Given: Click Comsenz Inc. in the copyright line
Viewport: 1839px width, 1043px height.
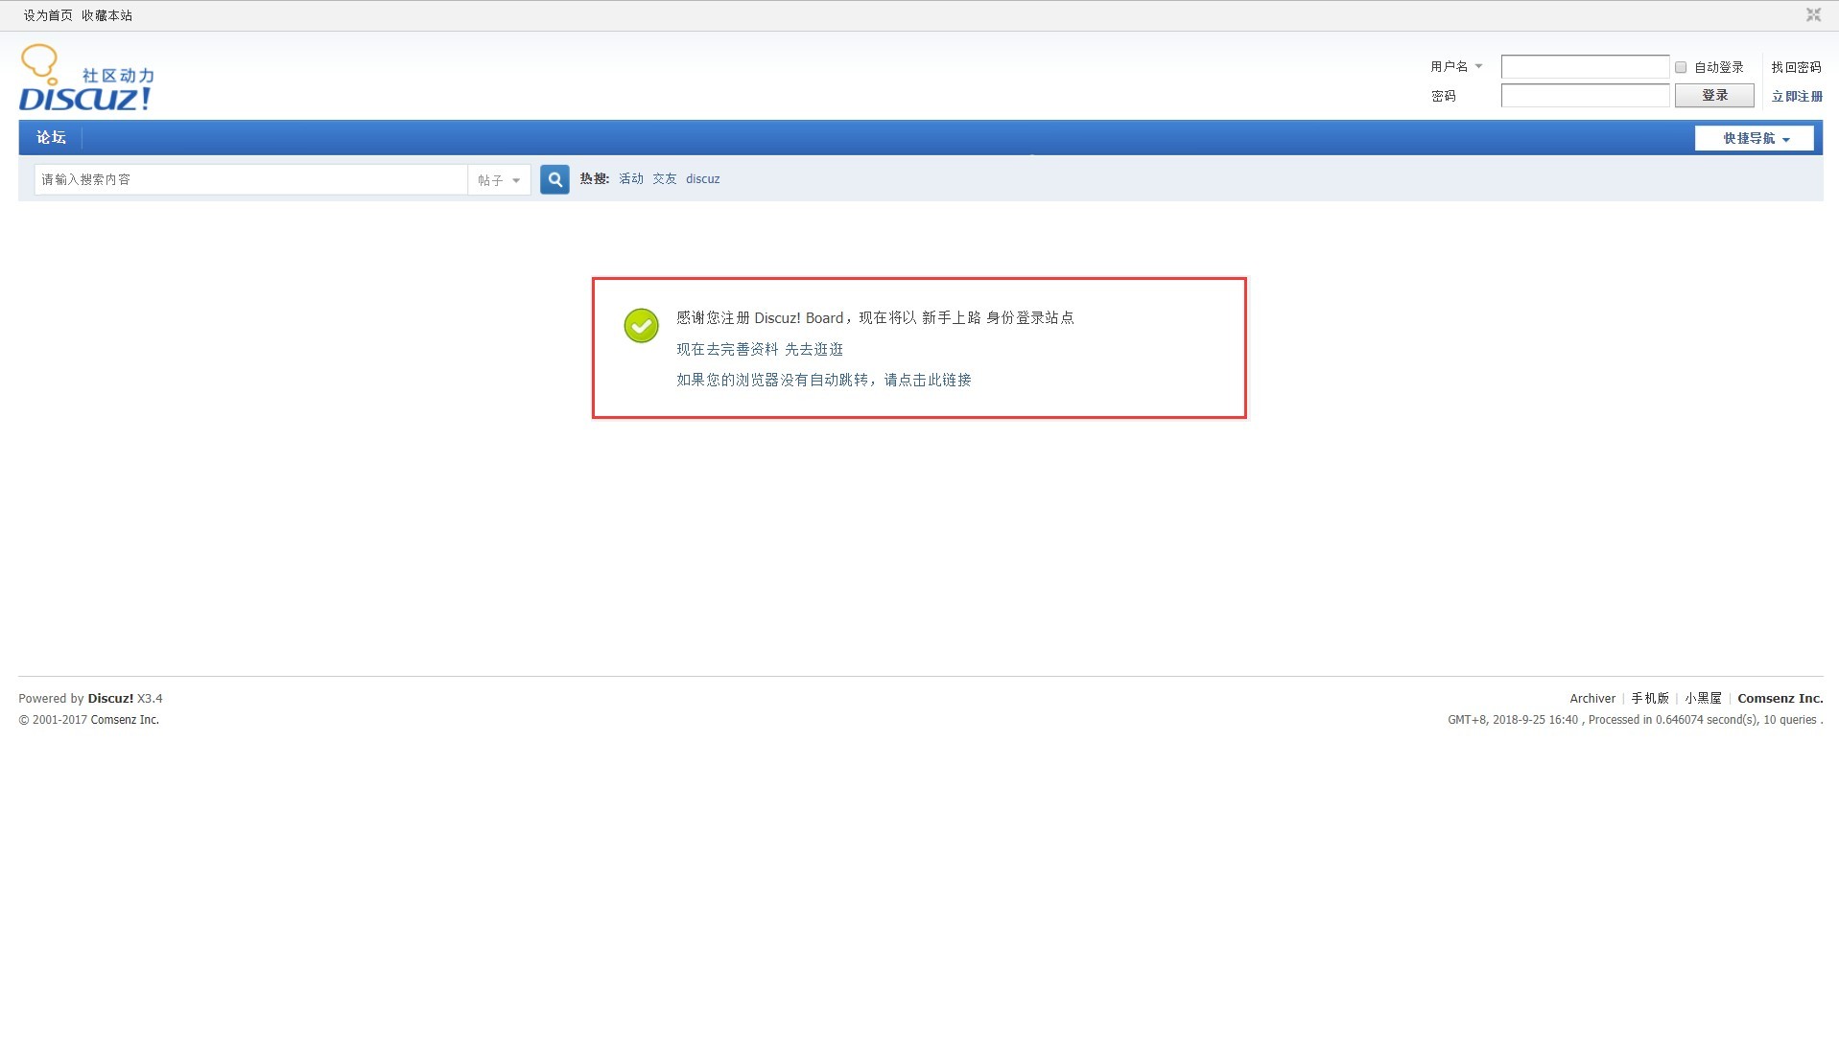Looking at the screenshot, I should click(125, 719).
